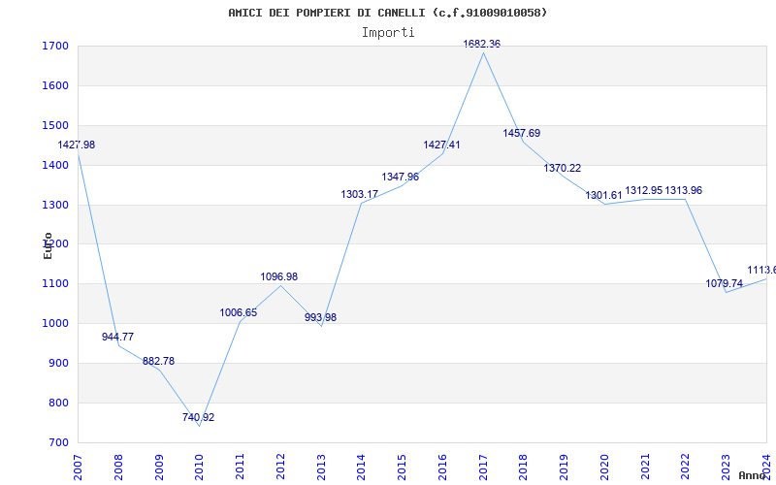
Task: Click the x-axis year 2015
Action: pyautogui.click(x=402, y=468)
